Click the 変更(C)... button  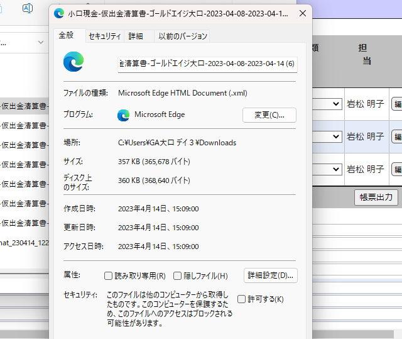click(x=269, y=115)
